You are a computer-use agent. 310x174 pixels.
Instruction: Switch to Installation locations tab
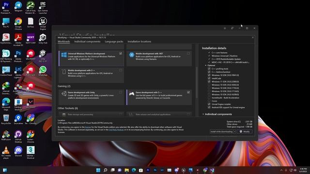139,42
